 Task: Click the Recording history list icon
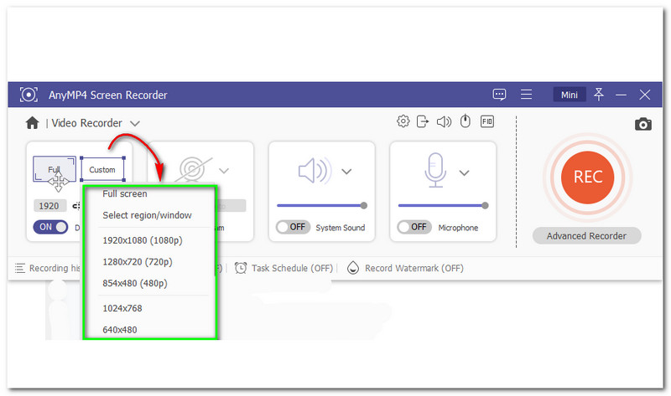point(19,268)
